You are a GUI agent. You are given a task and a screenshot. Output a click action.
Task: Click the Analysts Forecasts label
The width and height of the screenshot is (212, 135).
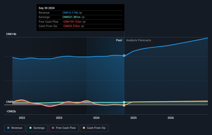pyautogui.click(x=139, y=40)
